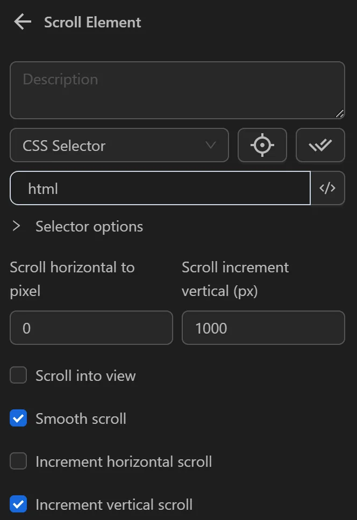357x520 pixels.
Task: Open the CSS Selector type dropdown
Action: [x=119, y=145]
